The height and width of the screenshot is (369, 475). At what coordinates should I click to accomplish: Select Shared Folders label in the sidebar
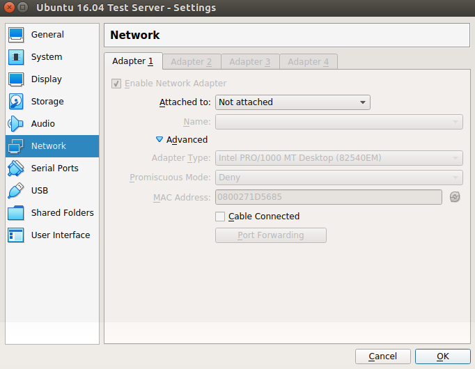(x=63, y=212)
